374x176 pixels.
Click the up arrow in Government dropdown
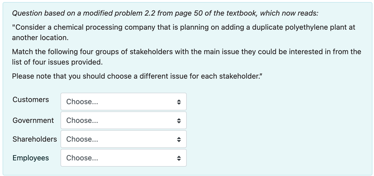(179, 119)
